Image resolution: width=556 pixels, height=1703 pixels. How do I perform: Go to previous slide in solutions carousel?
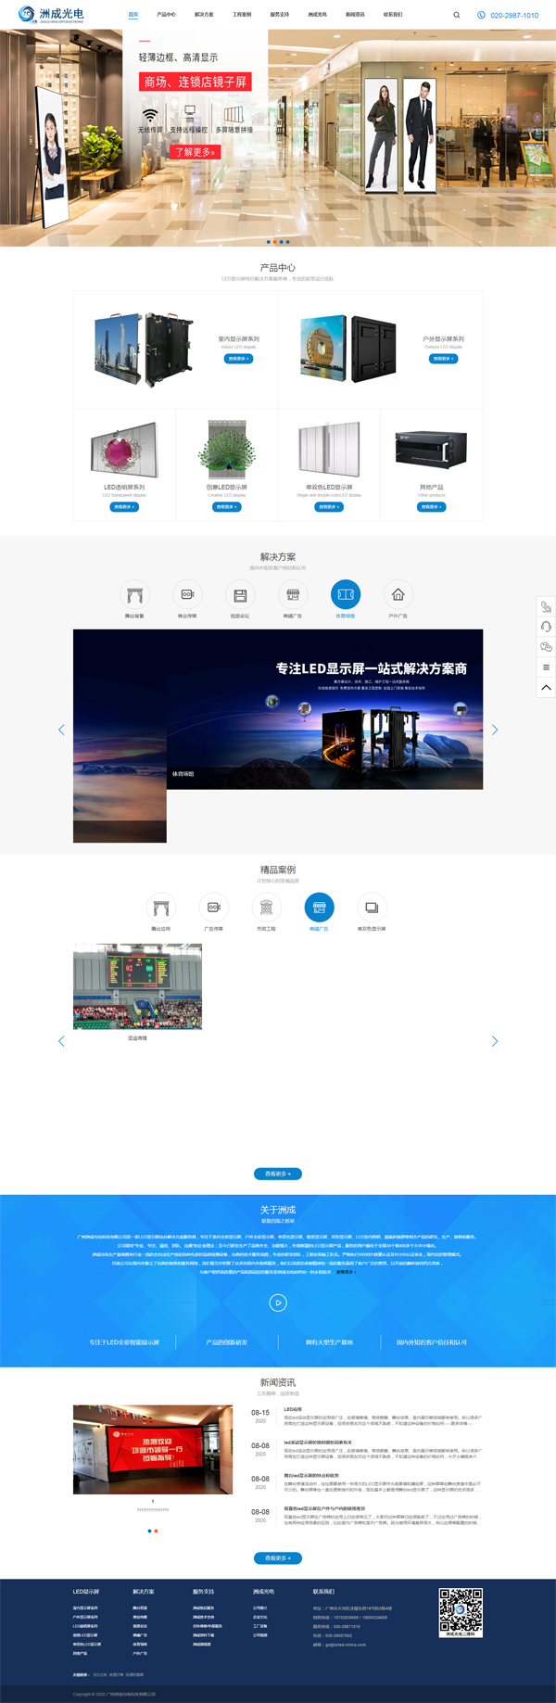(x=62, y=731)
